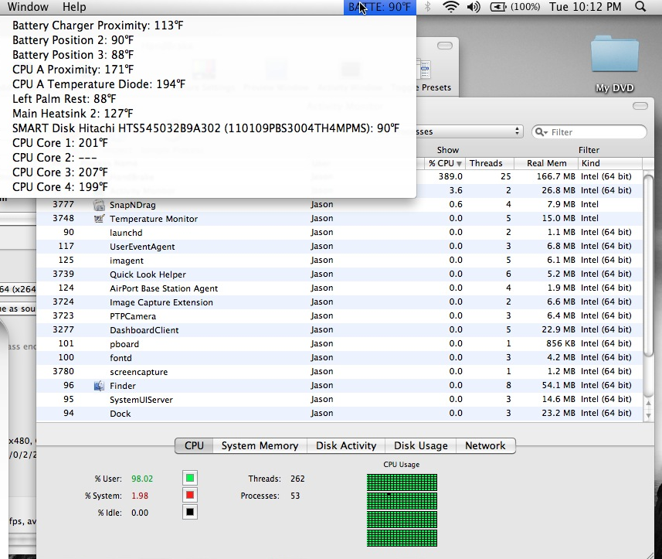Open the Show processes dropdown
This screenshot has height=559, width=662.
pos(470,131)
